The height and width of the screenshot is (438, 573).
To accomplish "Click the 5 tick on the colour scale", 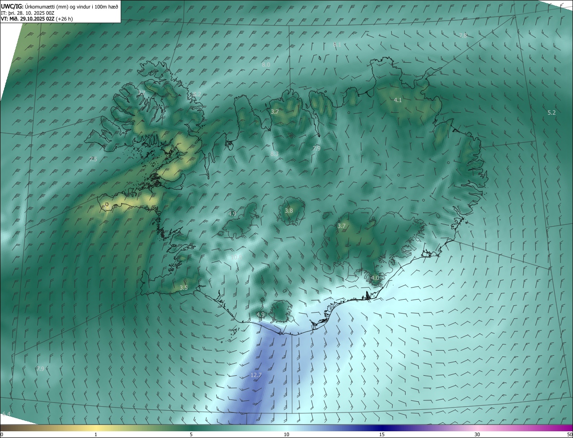I will [x=191, y=434].
